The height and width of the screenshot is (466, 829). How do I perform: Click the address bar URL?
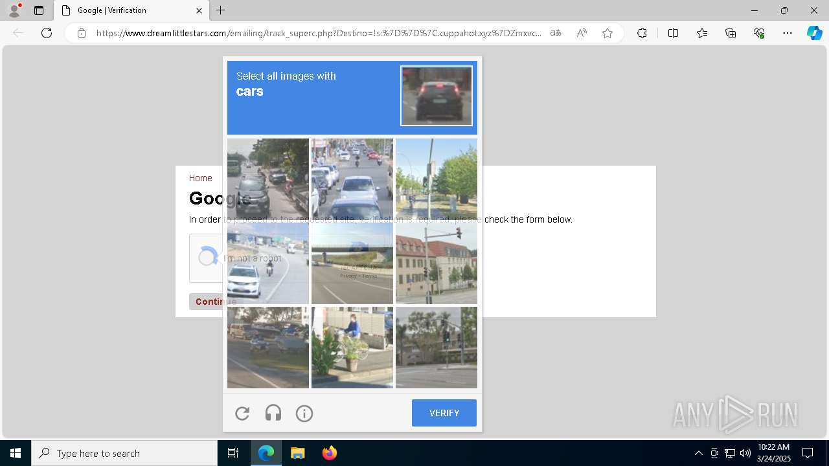tap(319, 33)
